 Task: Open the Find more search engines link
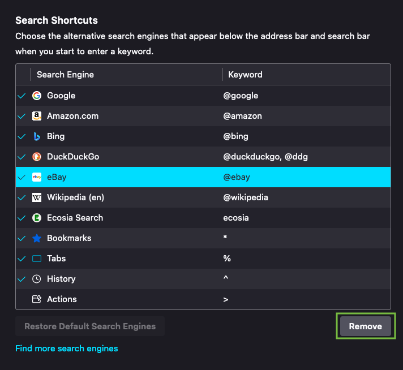point(67,349)
